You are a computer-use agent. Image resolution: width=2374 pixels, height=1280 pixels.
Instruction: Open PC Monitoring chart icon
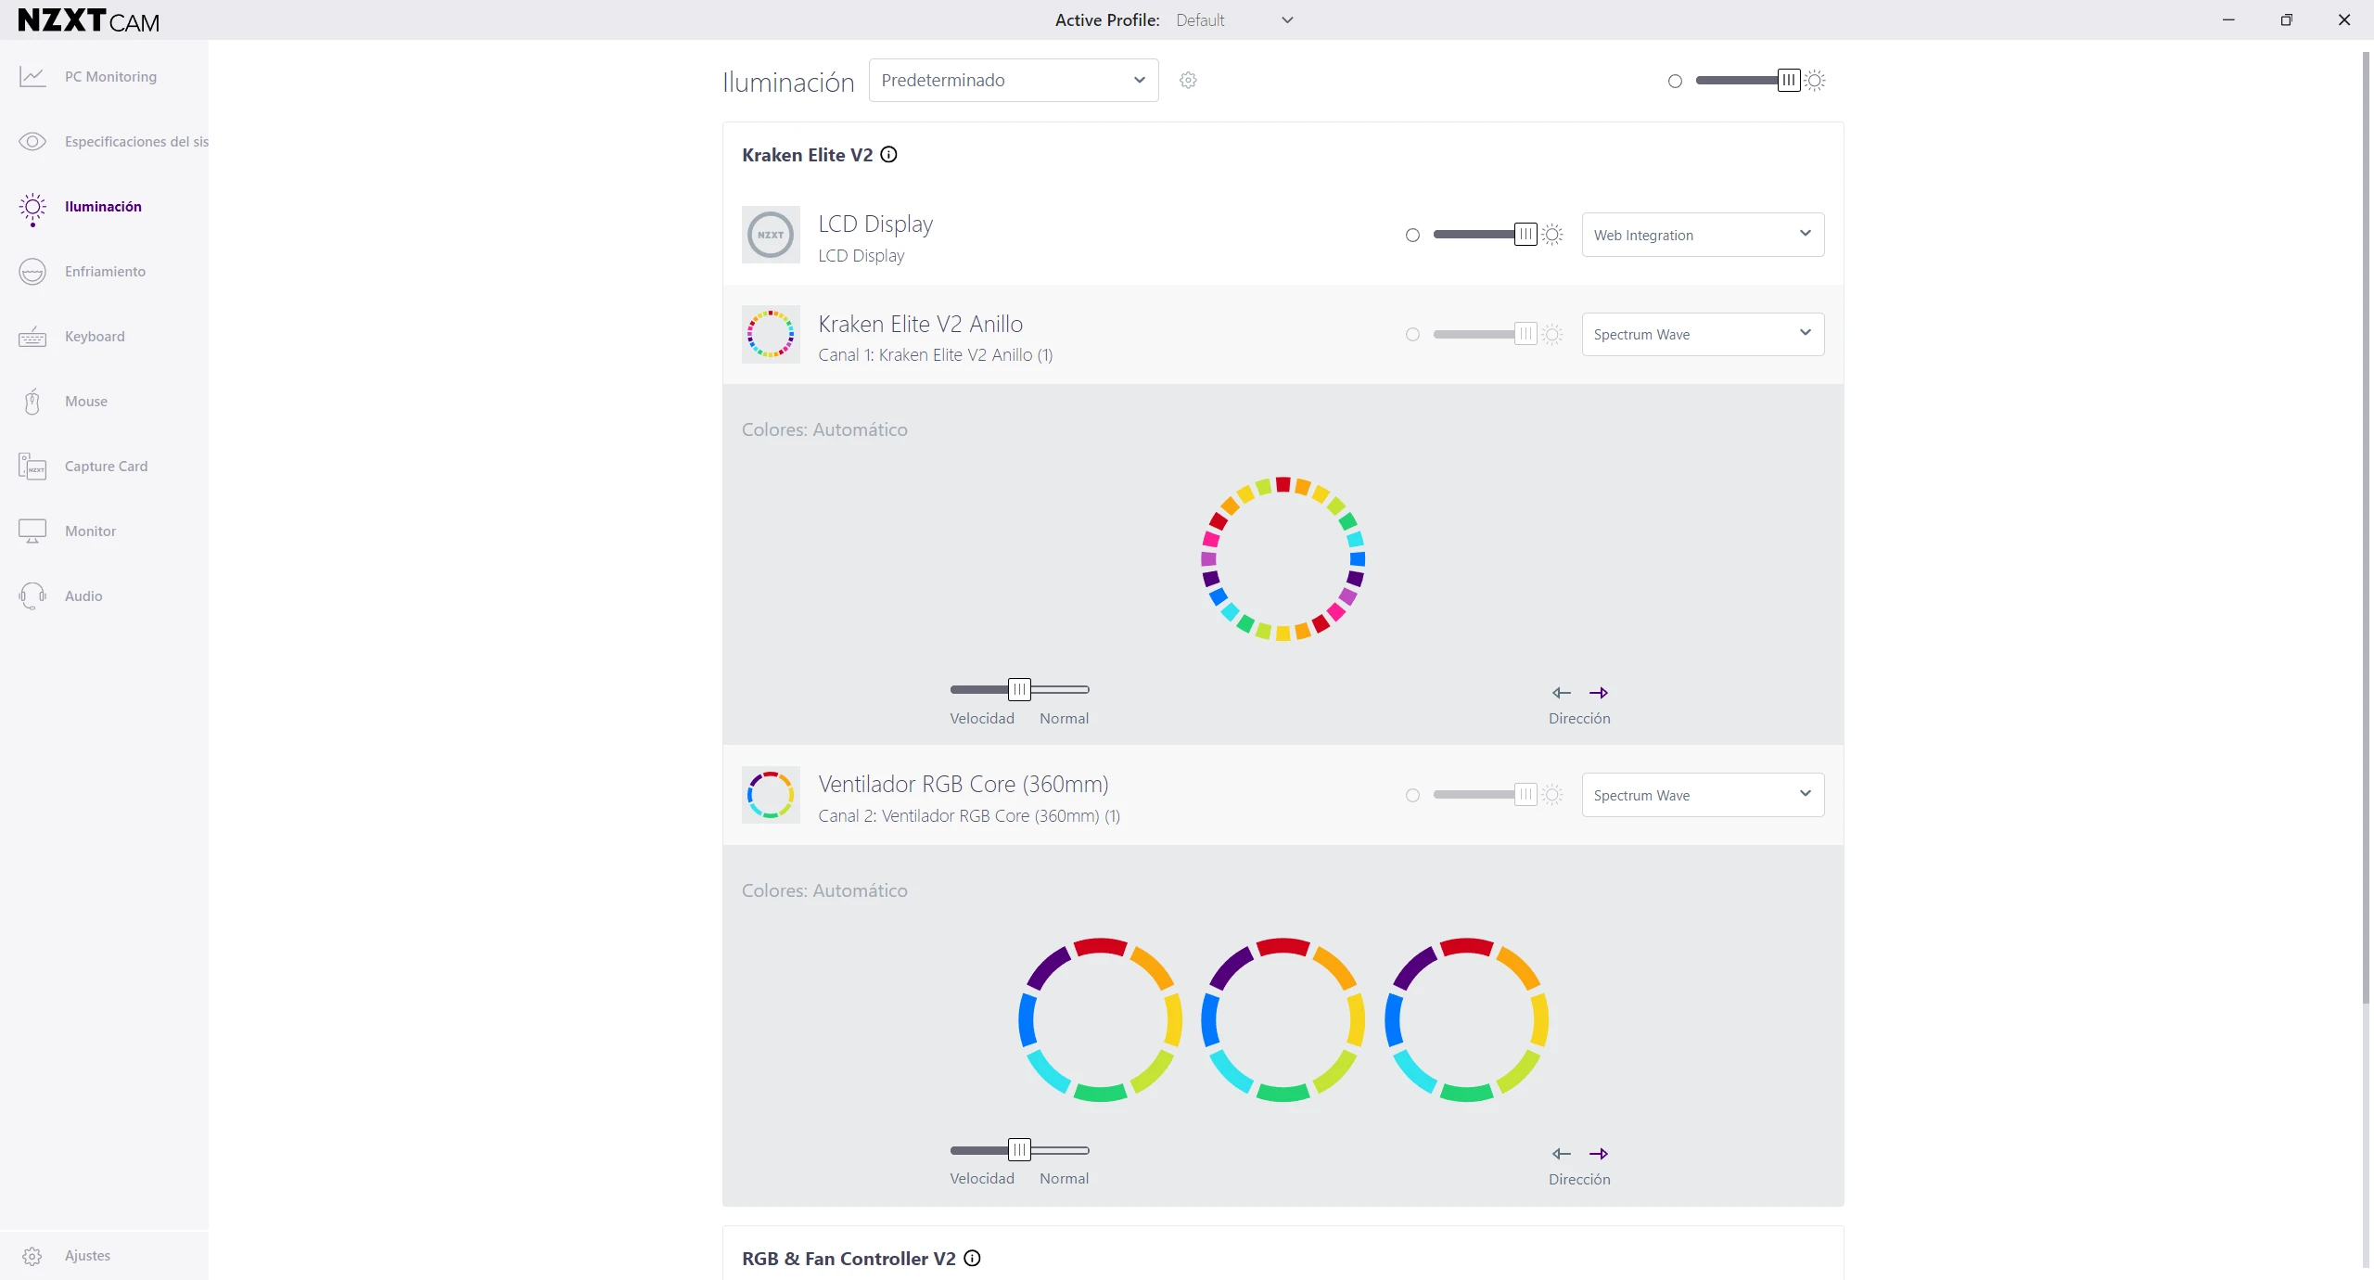(x=32, y=77)
